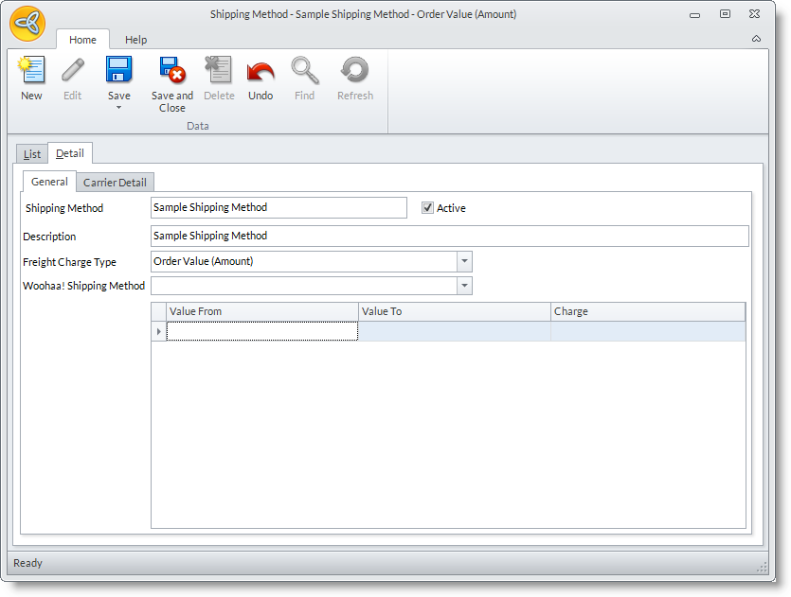Viewport: 791px width, 597px height.
Task: Click the Refresh icon
Action: tap(355, 72)
